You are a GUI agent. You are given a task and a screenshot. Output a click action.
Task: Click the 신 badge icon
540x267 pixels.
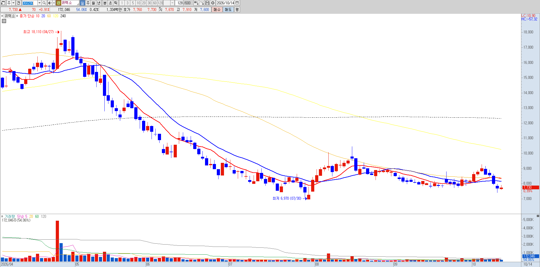[x=58, y=3]
